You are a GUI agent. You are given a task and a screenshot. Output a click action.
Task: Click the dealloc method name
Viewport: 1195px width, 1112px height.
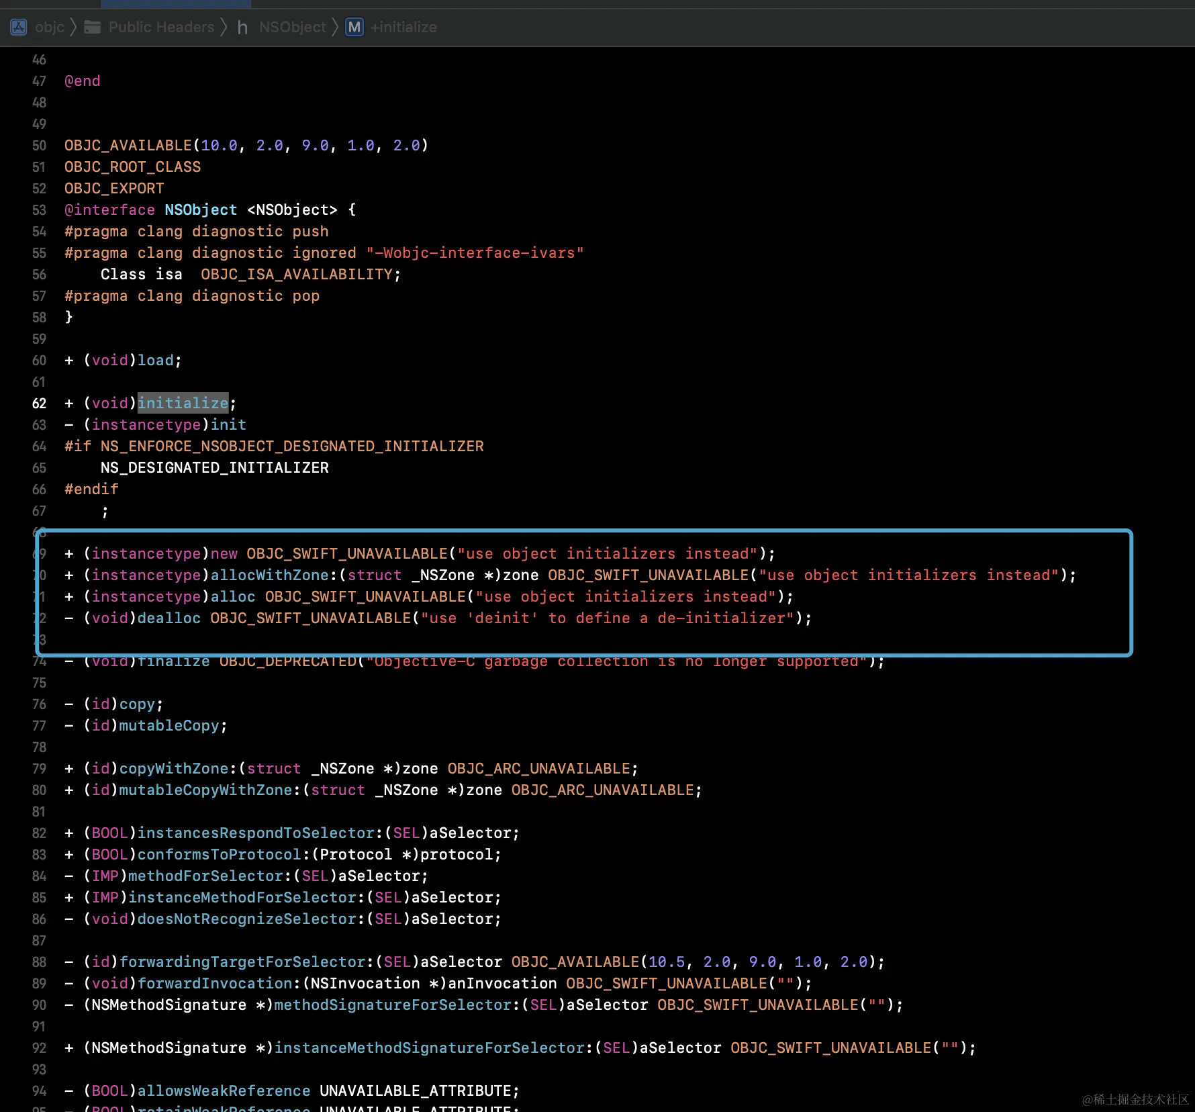click(x=169, y=618)
